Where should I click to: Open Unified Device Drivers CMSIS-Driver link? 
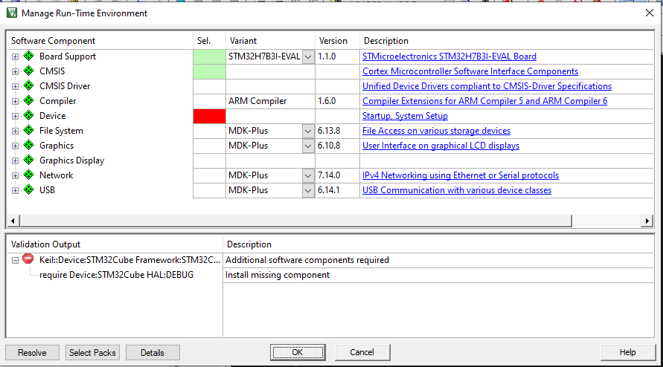tap(487, 85)
